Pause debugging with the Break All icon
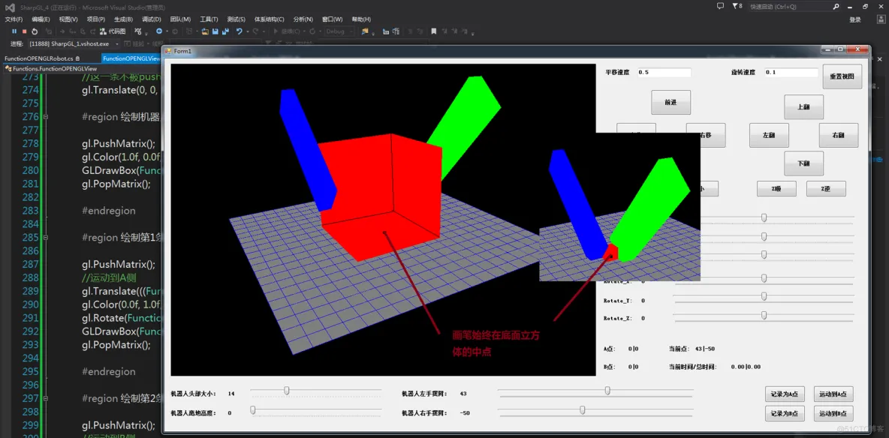 (15, 31)
